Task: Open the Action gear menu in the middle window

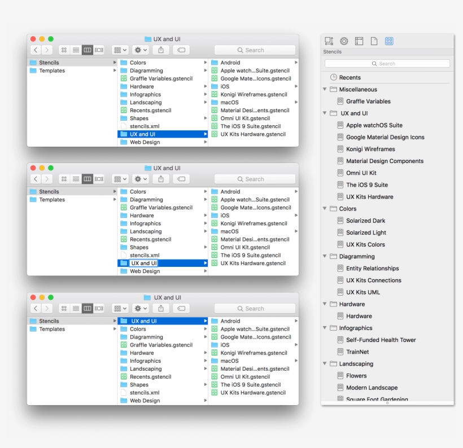Action: tap(139, 179)
